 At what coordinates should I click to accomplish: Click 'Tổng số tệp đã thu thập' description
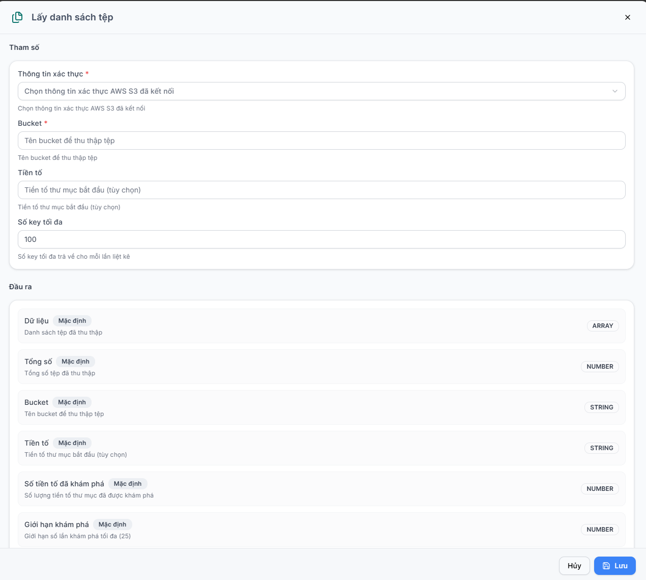tap(60, 373)
